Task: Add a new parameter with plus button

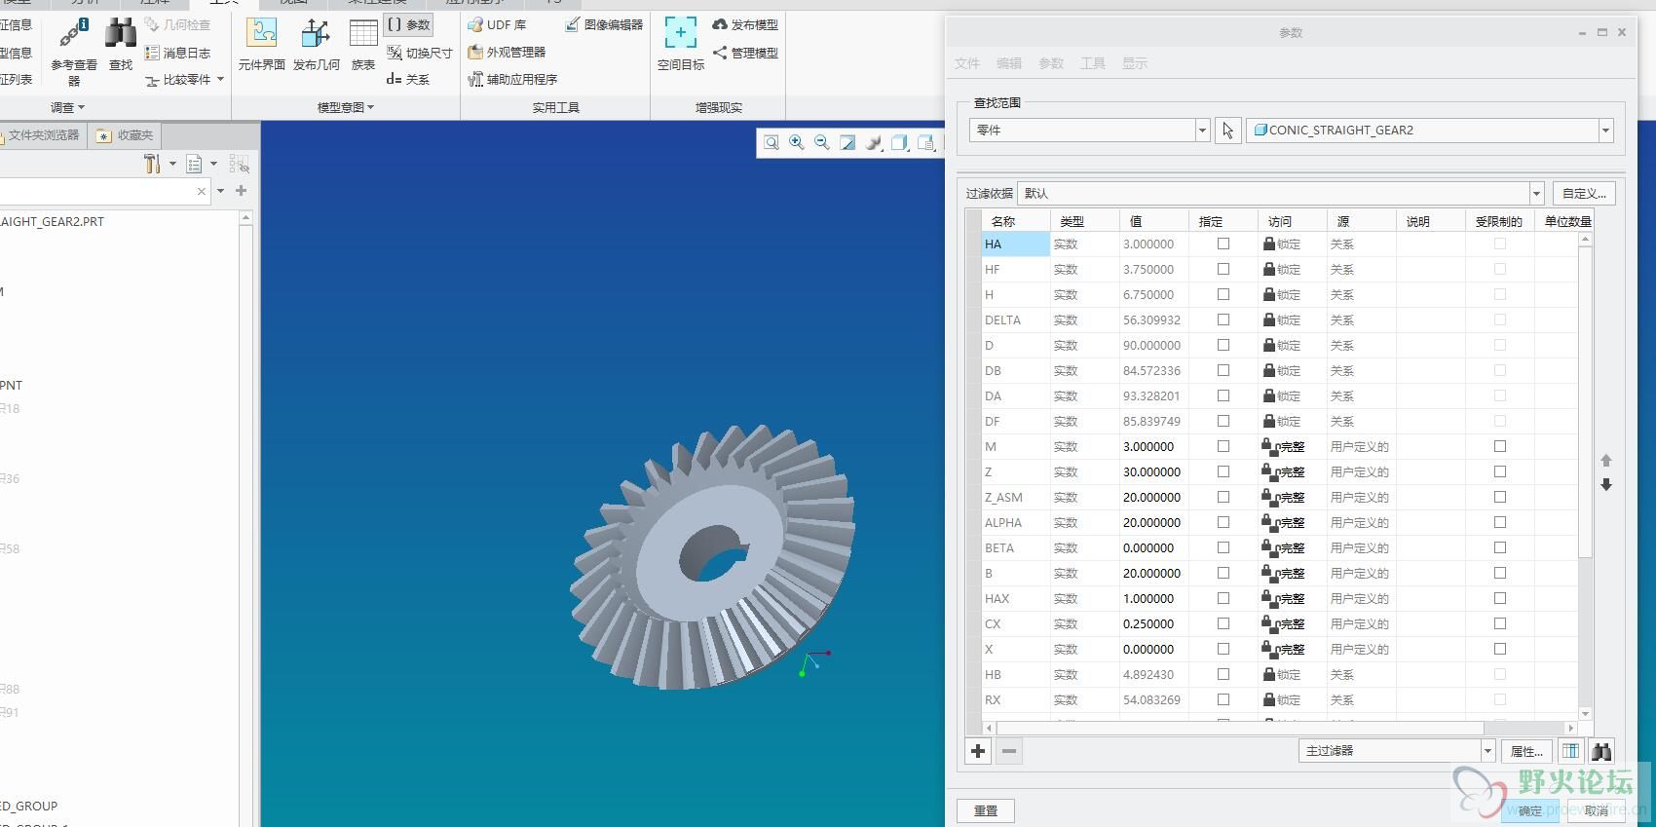Action: pos(978,751)
